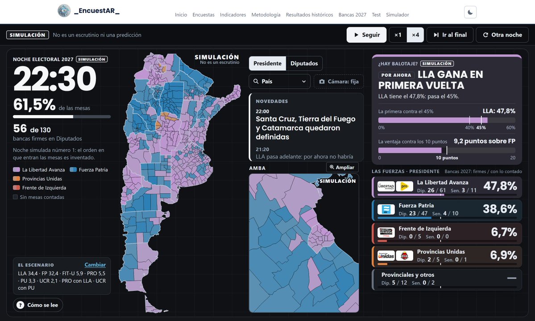This screenshot has width=535, height=321.
Task: Click the Provincias Unidas legend swatch
Action: (x=17, y=179)
